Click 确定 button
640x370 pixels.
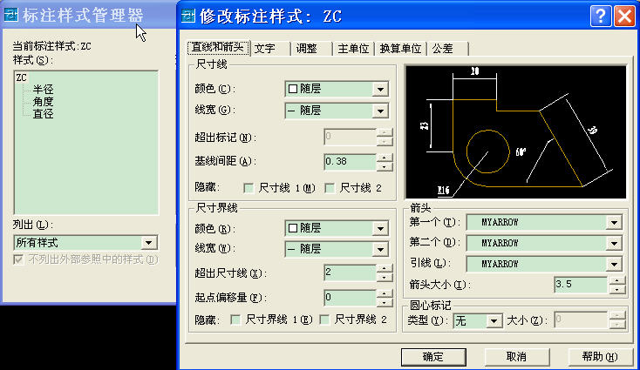coord(433,357)
